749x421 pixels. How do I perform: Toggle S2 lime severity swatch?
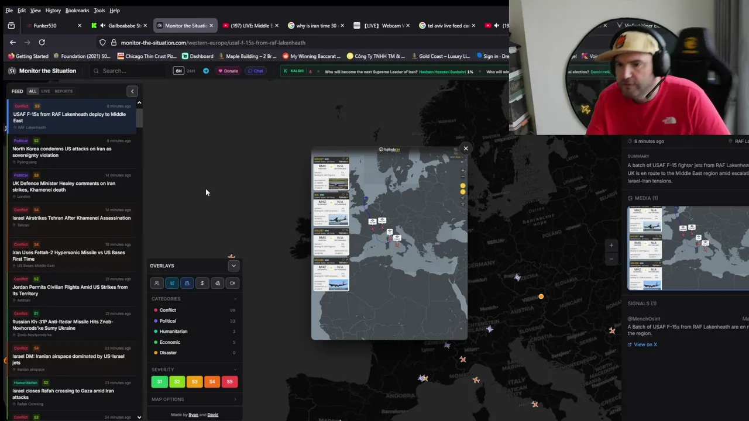[177, 382]
